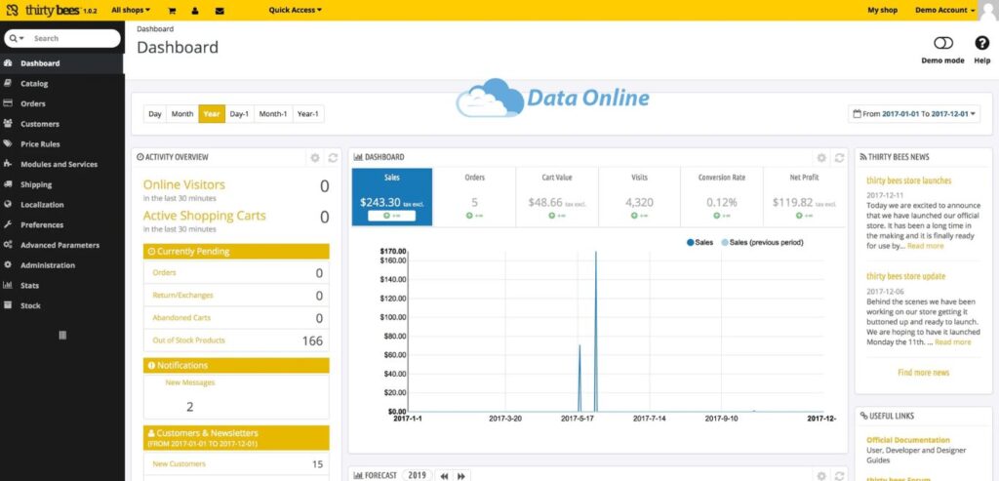Refresh the Activity Overview panel

click(x=333, y=157)
